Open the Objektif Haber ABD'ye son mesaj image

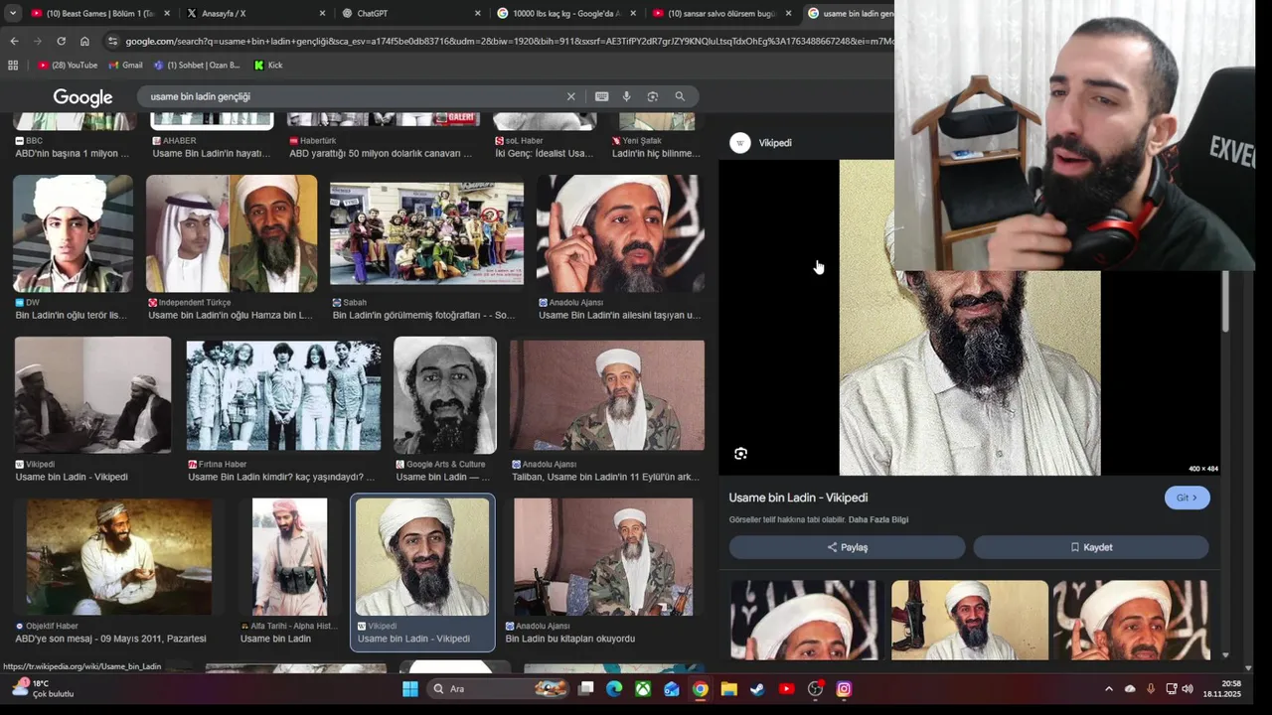pos(119,556)
